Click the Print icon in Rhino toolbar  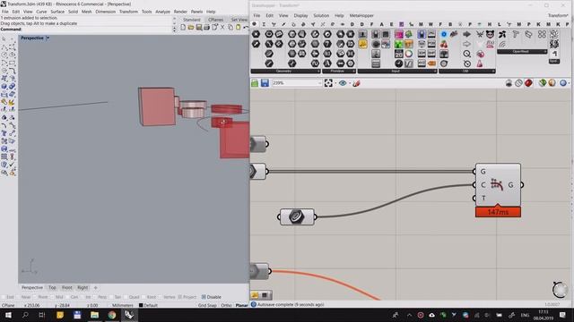coord(206,28)
